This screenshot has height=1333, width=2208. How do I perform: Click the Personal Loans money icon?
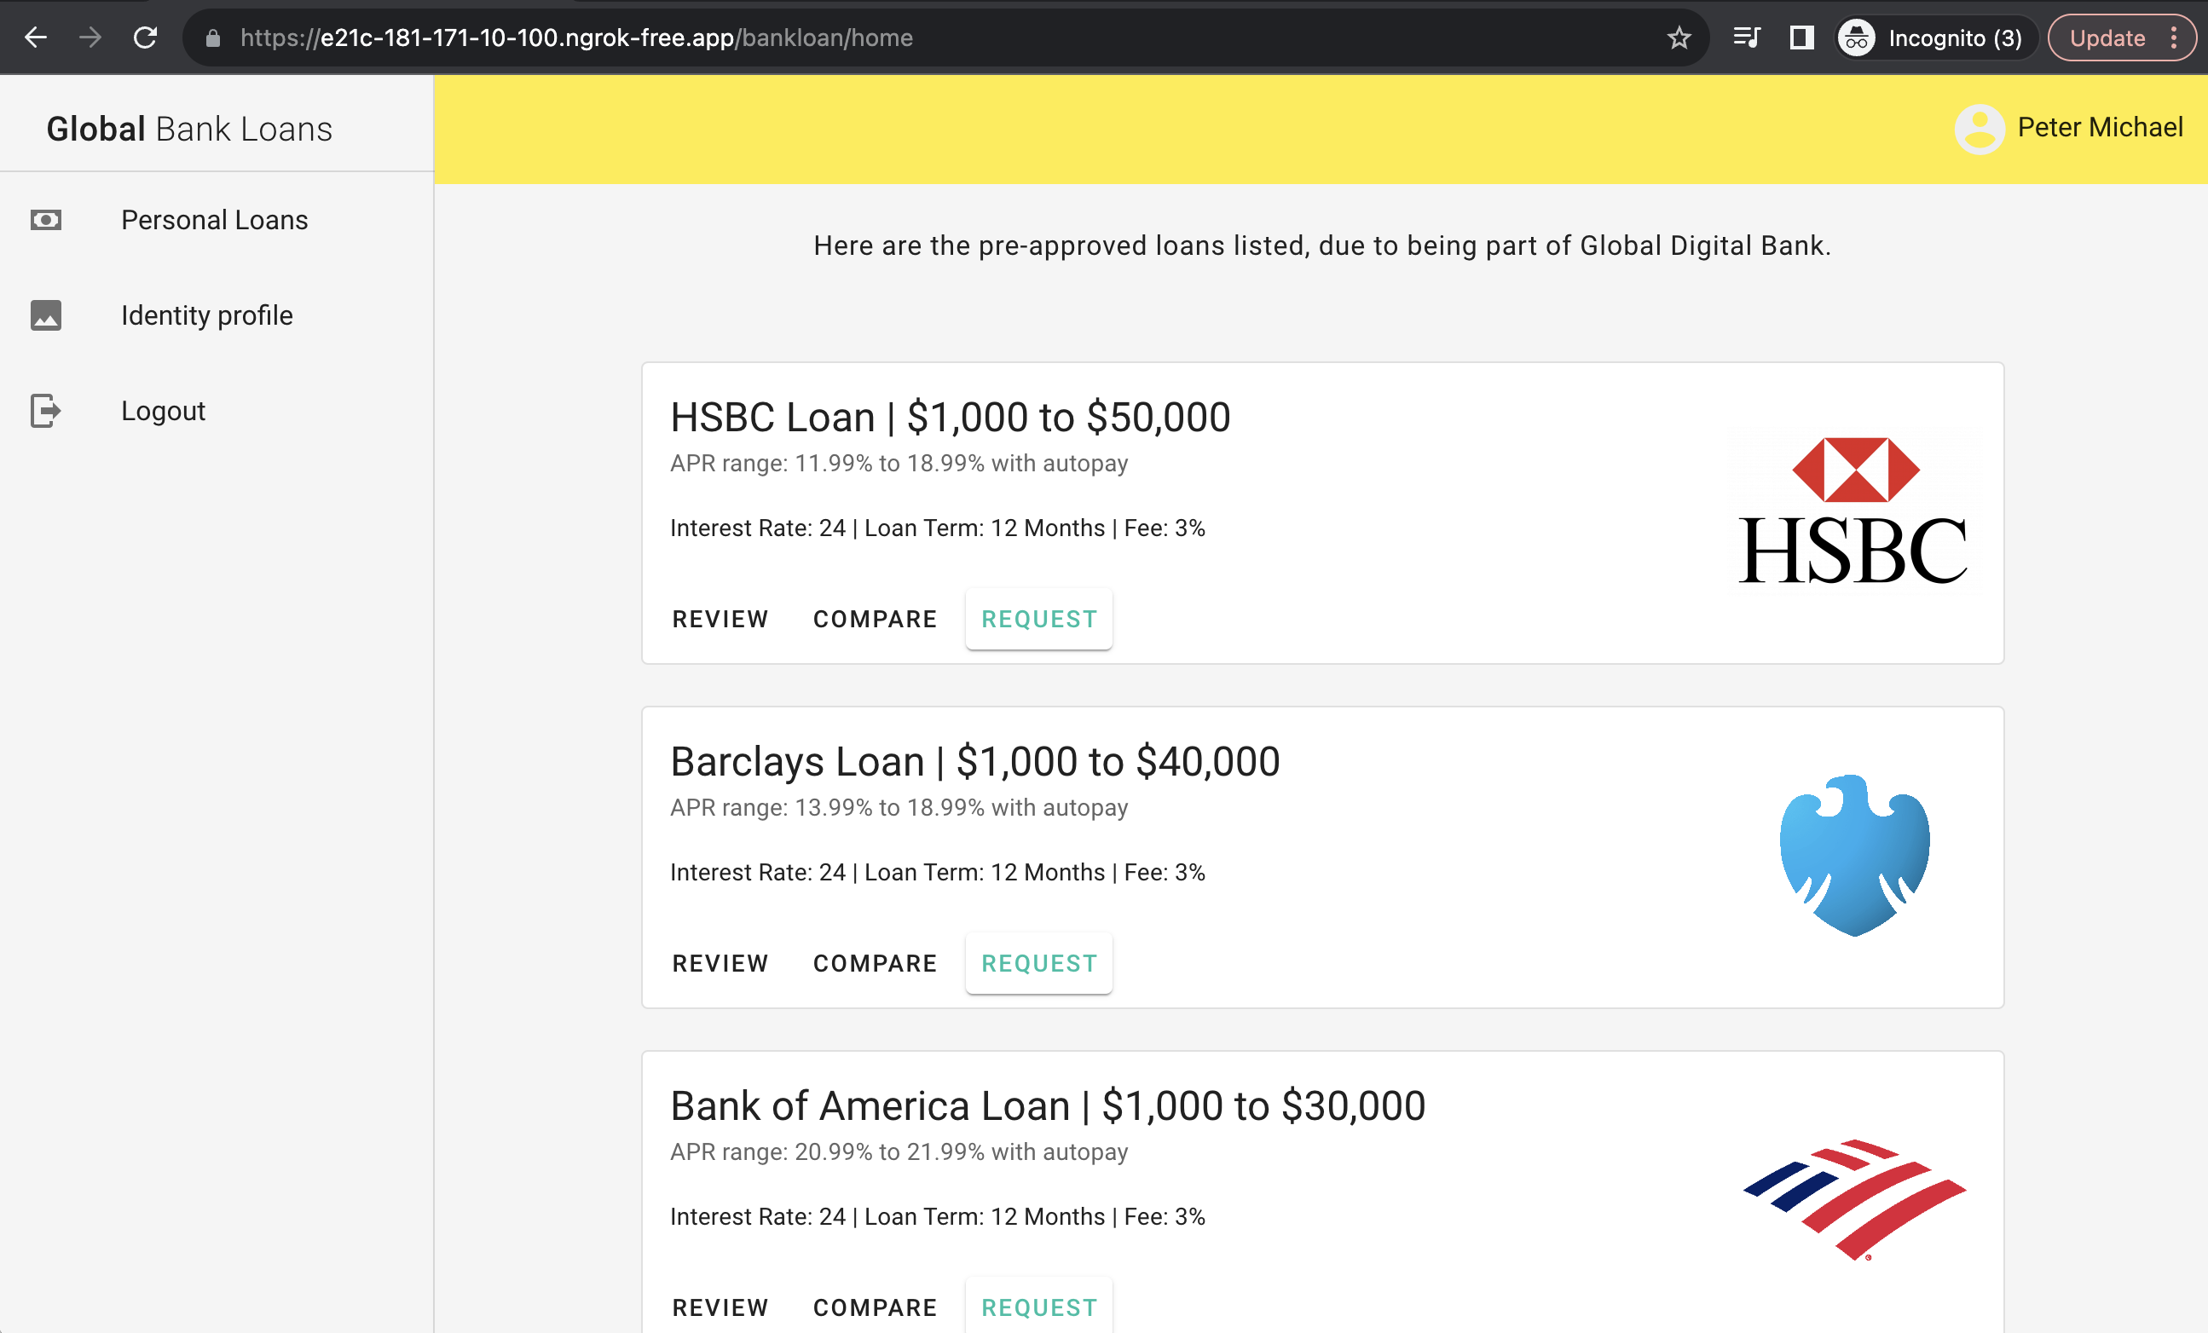coord(46,220)
